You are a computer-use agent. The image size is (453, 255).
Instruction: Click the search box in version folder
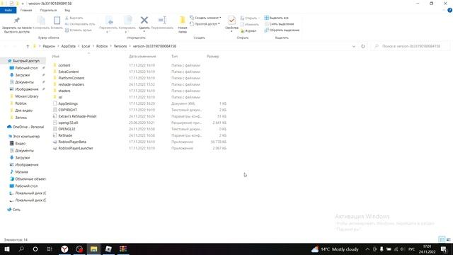411,46
